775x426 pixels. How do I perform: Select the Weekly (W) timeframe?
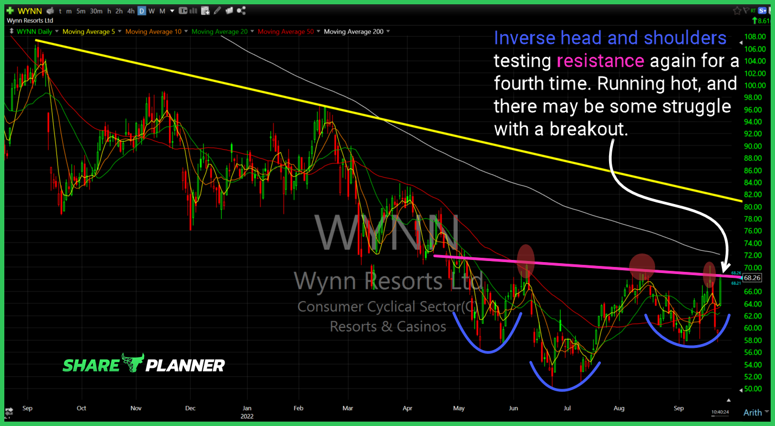click(151, 11)
